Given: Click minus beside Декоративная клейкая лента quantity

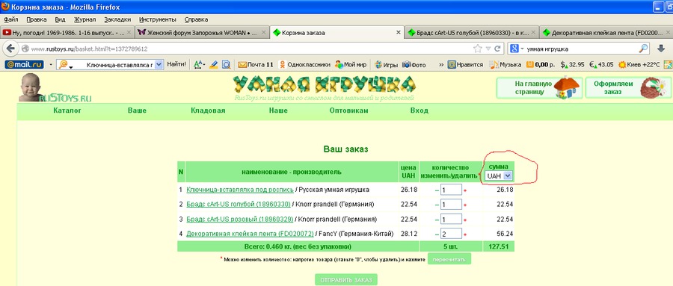Looking at the screenshot, I should coord(437,234).
